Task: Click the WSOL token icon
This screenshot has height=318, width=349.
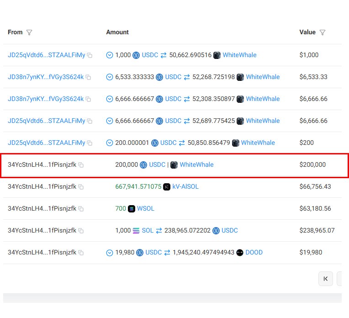Action: tap(132, 209)
